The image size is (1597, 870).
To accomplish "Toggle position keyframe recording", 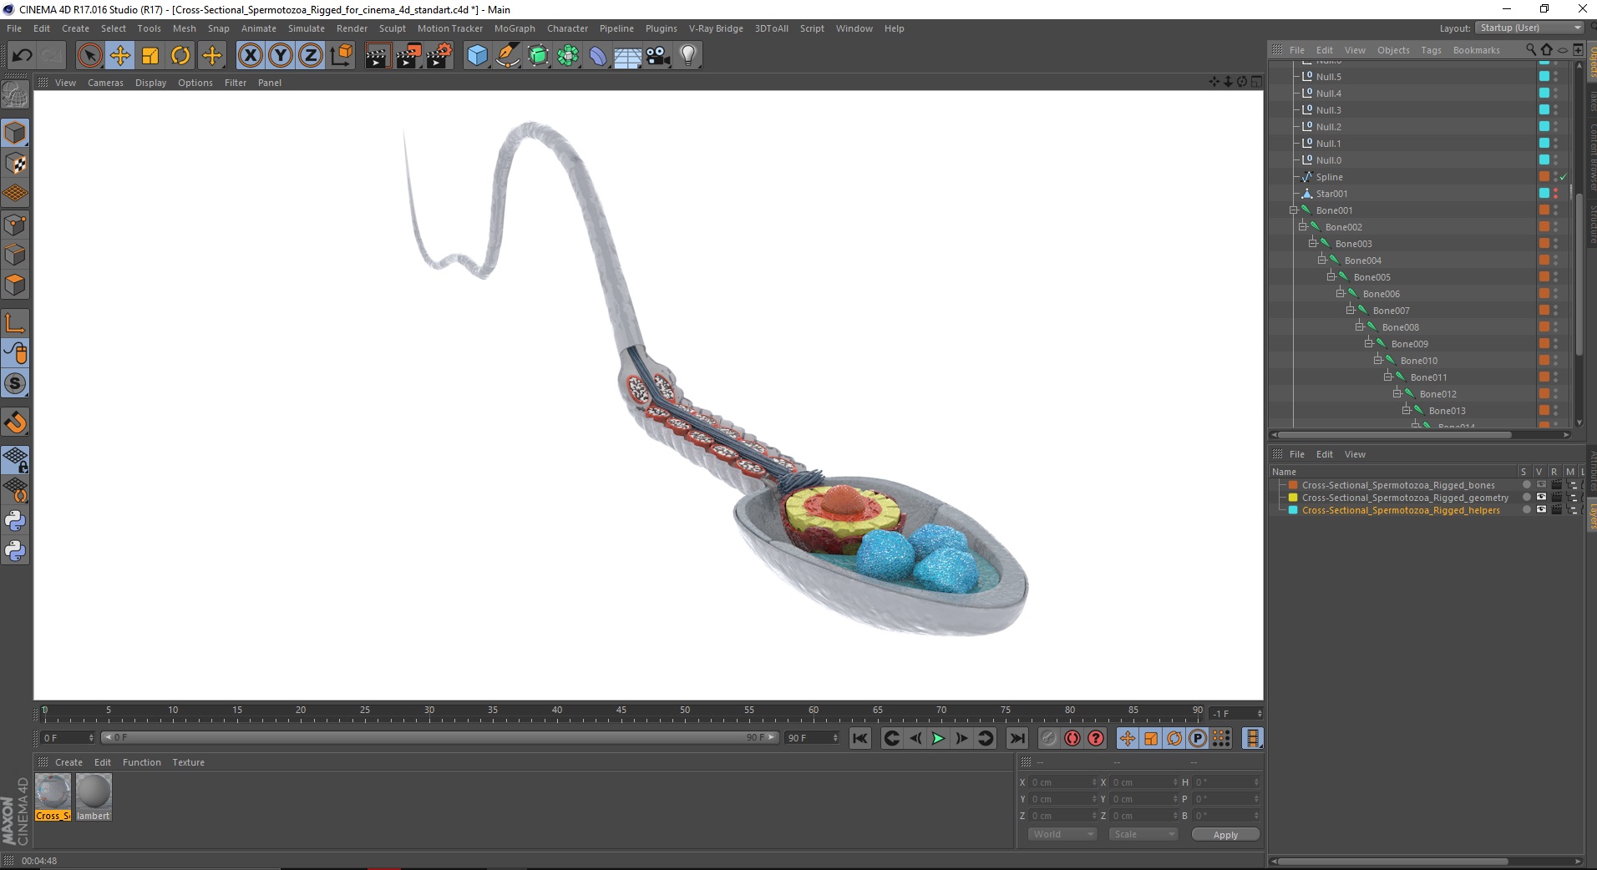I will 1128,738.
